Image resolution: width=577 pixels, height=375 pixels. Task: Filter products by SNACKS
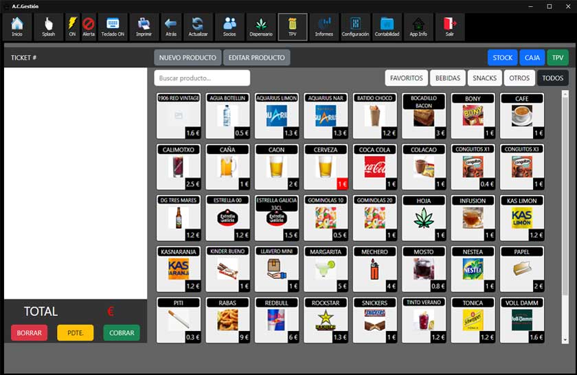(484, 78)
